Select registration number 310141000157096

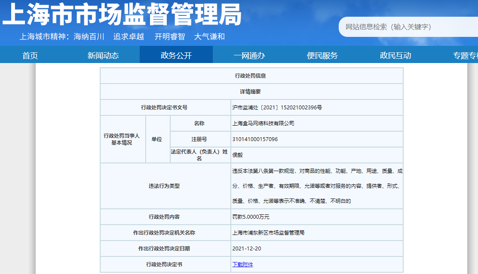[255, 139]
